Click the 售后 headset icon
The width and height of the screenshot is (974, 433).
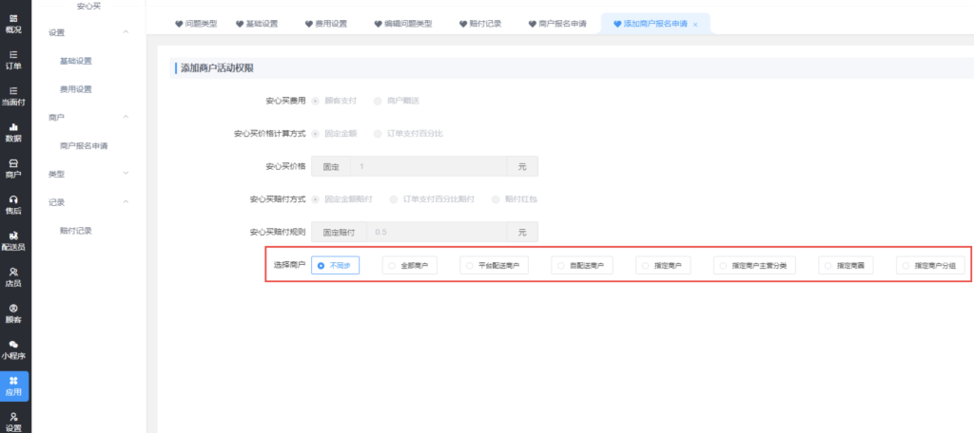tap(14, 204)
